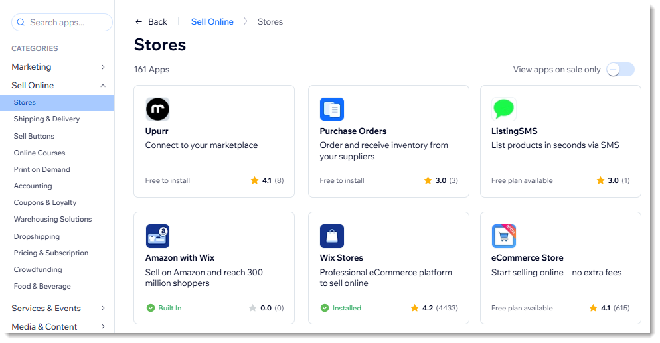Click the Search apps input field

click(x=66, y=23)
